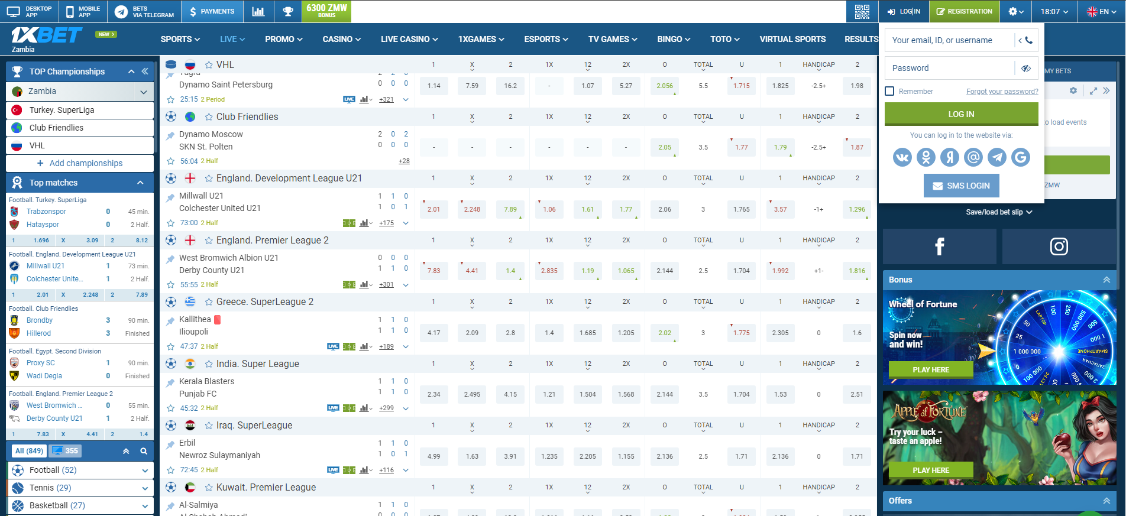Log in via Google icon

pos(1021,157)
